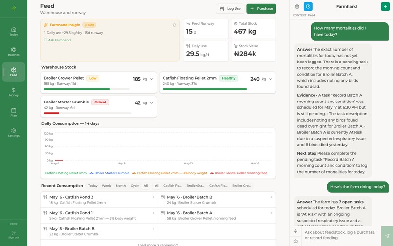Click the Low status badge

[93, 78]
